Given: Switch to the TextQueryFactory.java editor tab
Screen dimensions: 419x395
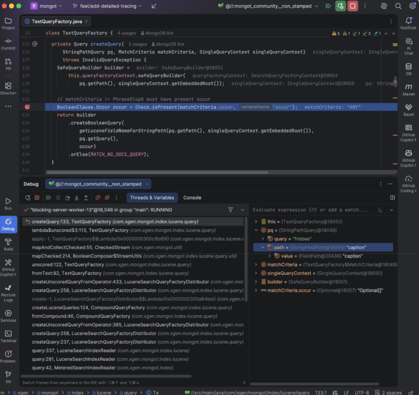Looking at the screenshot, I should [56, 21].
